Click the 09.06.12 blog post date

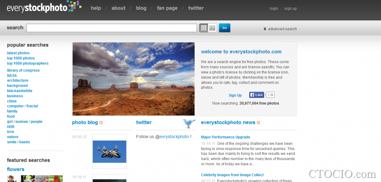[79, 137]
